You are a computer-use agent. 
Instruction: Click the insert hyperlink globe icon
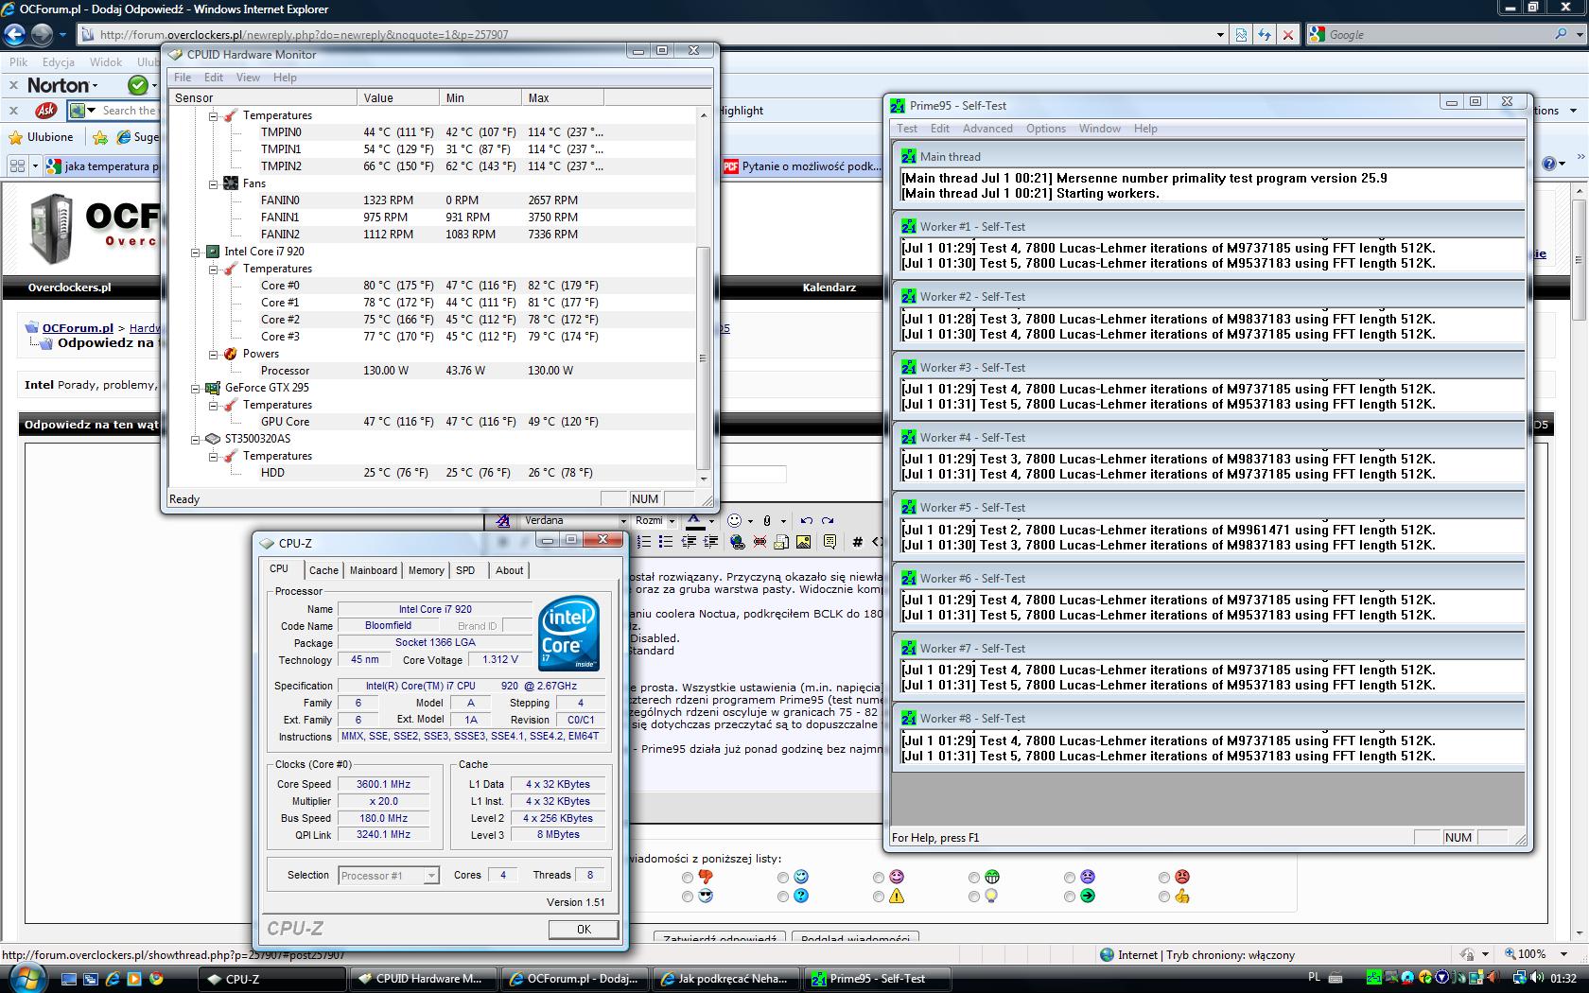tap(737, 542)
